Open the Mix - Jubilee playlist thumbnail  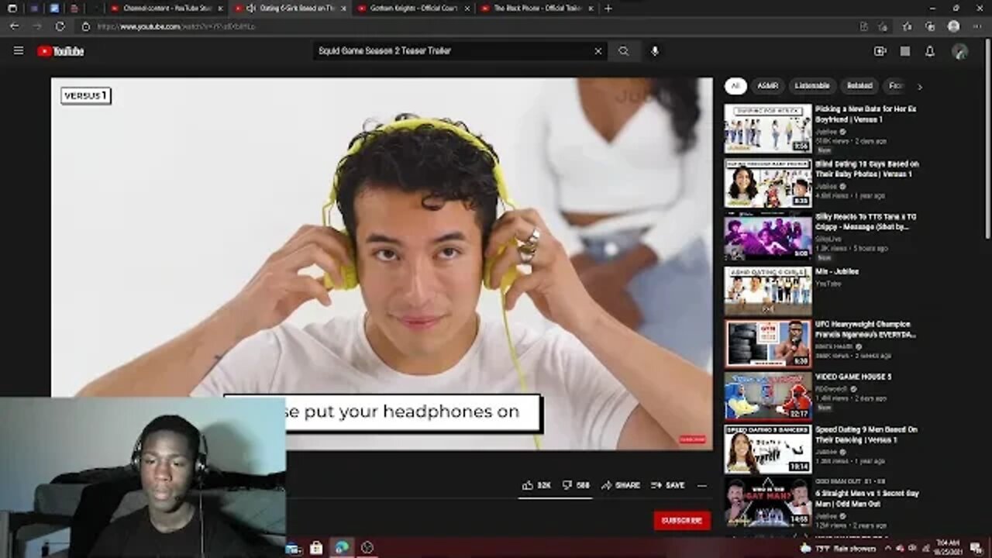tap(768, 291)
